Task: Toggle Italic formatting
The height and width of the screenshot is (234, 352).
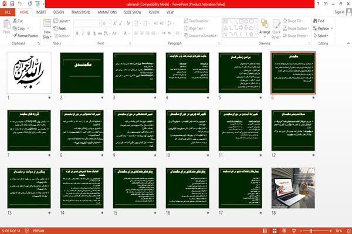Action: point(83,33)
